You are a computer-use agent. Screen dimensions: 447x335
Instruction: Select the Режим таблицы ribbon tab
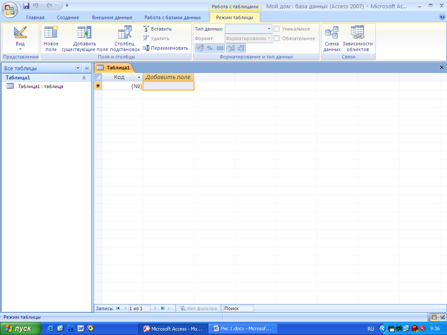(234, 17)
